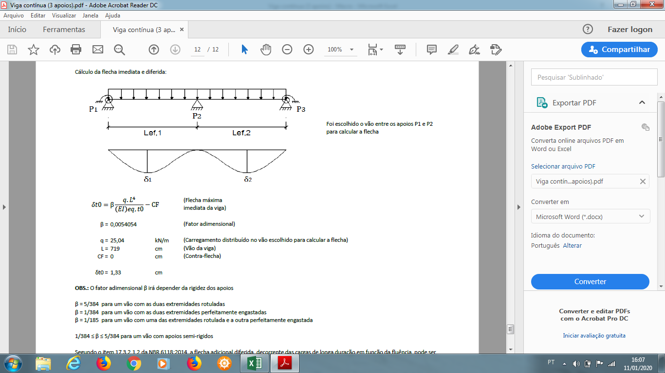Print the document using the printer icon
Viewport: 665px width, 373px height.
[x=76, y=50]
